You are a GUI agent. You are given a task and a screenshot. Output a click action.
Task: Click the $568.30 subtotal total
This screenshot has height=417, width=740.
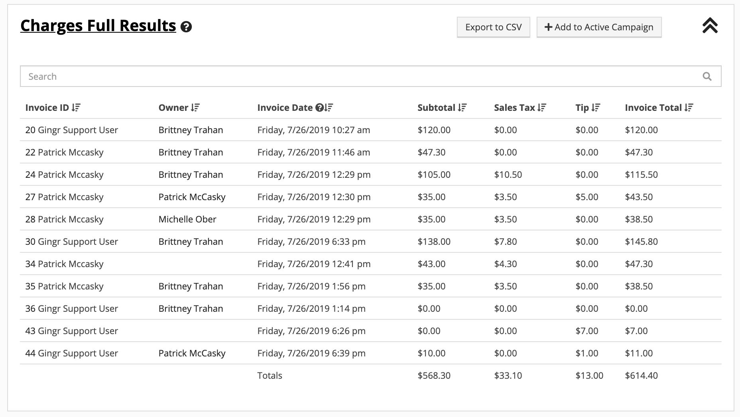click(434, 376)
